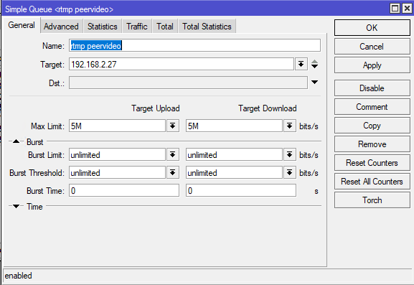Click the Burst Limit download field
This screenshot has width=414, height=285.
pyautogui.click(x=234, y=154)
